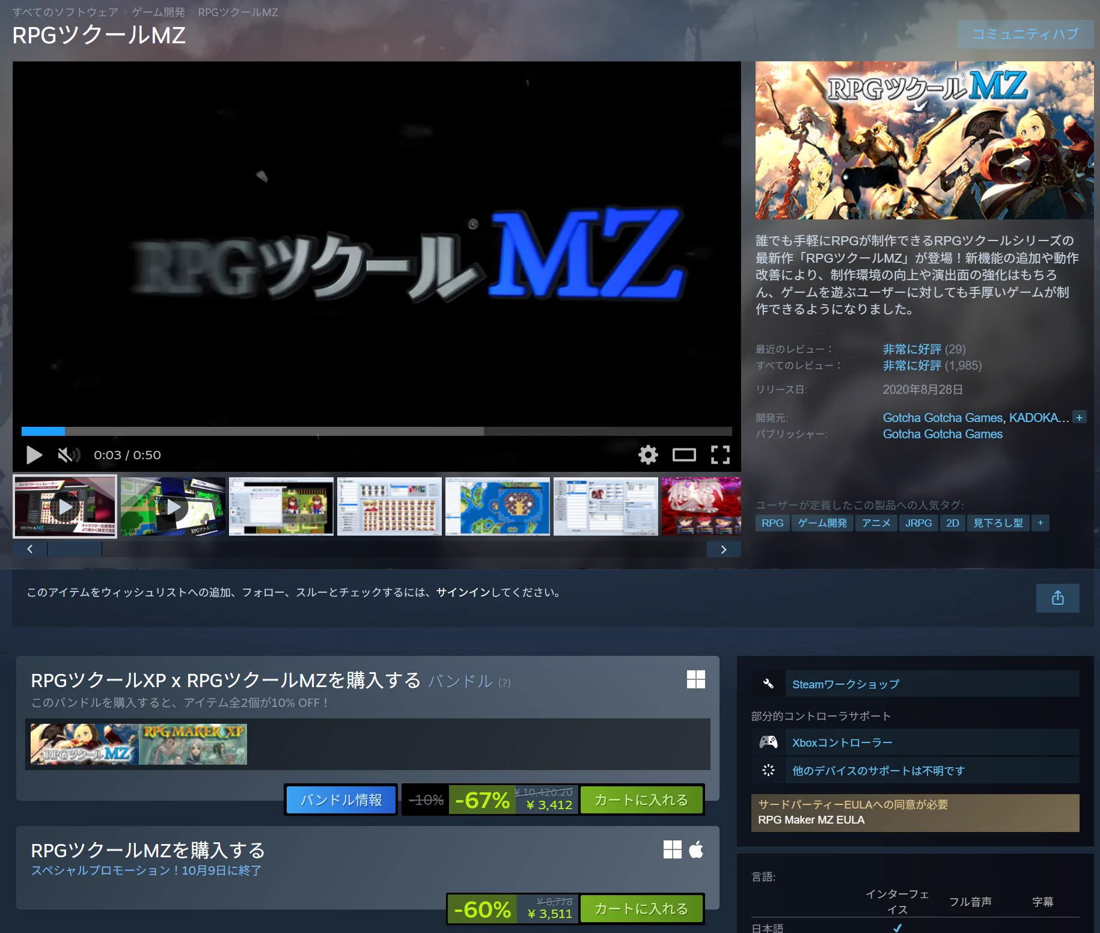Select the RPG tag
Image resolution: width=1100 pixels, height=933 pixels.
(772, 523)
